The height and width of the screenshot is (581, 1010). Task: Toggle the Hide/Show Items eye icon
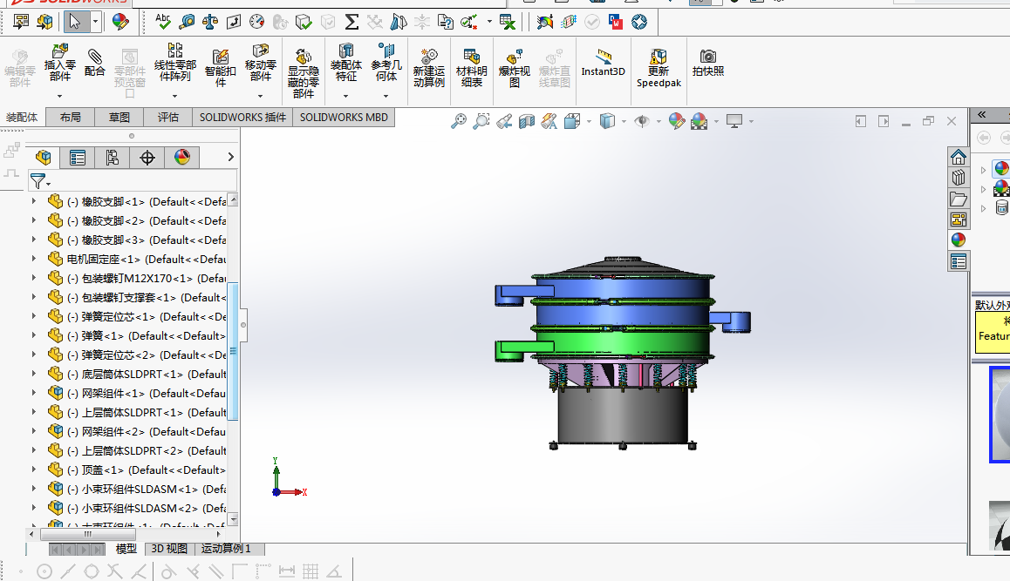[x=642, y=122]
